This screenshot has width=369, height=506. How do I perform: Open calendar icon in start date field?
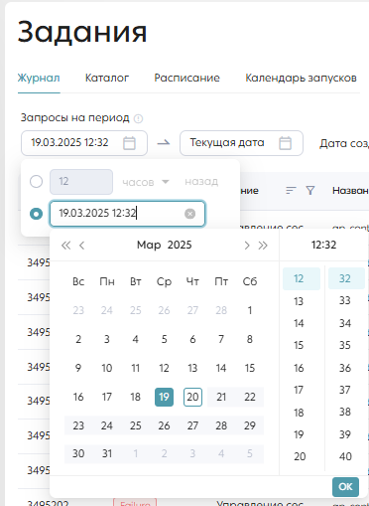click(x=129, y=143)
